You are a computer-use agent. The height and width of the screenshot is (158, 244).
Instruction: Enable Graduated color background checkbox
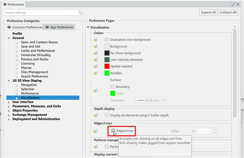(x=107, y=39)
